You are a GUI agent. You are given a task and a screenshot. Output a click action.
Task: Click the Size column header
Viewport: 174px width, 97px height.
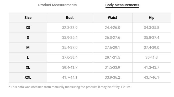(x=28, y=18)
